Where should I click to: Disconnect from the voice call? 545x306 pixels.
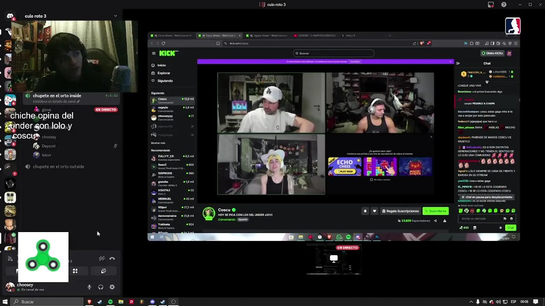(x=112, y=258)
